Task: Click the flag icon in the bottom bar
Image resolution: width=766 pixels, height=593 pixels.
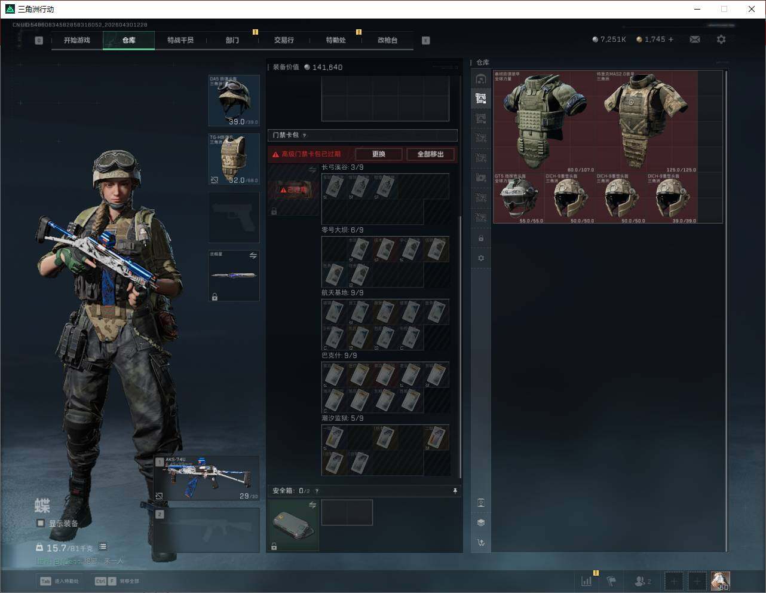Action: coord(611,580)
